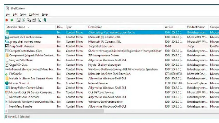Screen dimensions: 219x123
Task: Click the Internet Shortcut name text
Action: (x=19, y=83)
